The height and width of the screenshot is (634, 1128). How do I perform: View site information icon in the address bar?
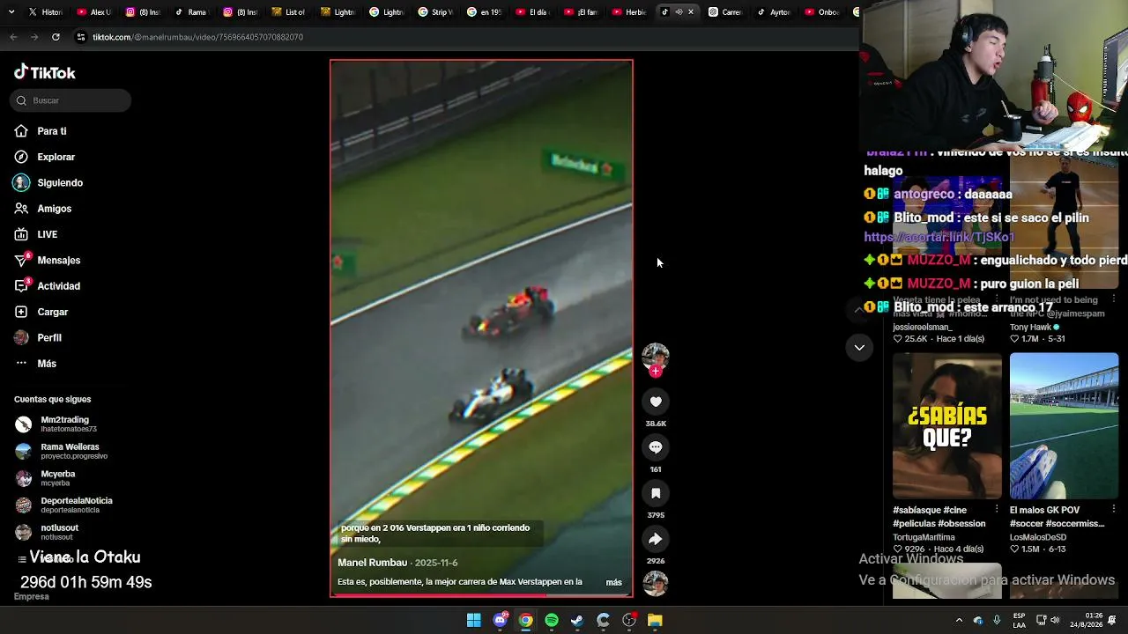[x=81, y=37]
